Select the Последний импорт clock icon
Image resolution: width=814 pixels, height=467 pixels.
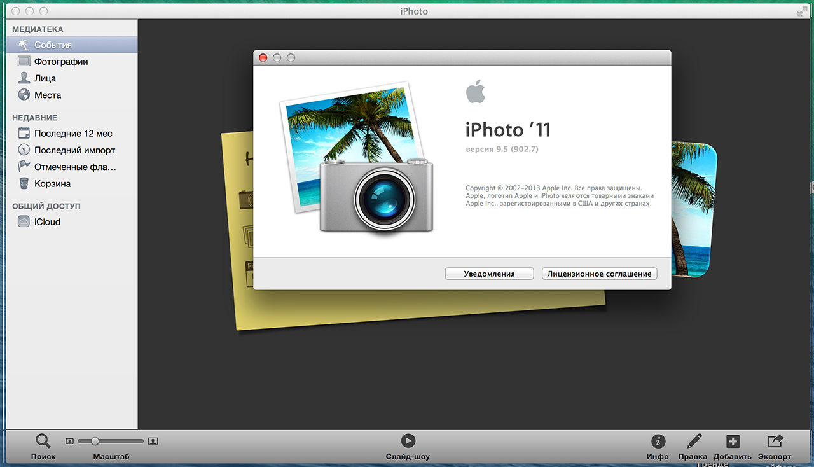(x=24, y=150)
